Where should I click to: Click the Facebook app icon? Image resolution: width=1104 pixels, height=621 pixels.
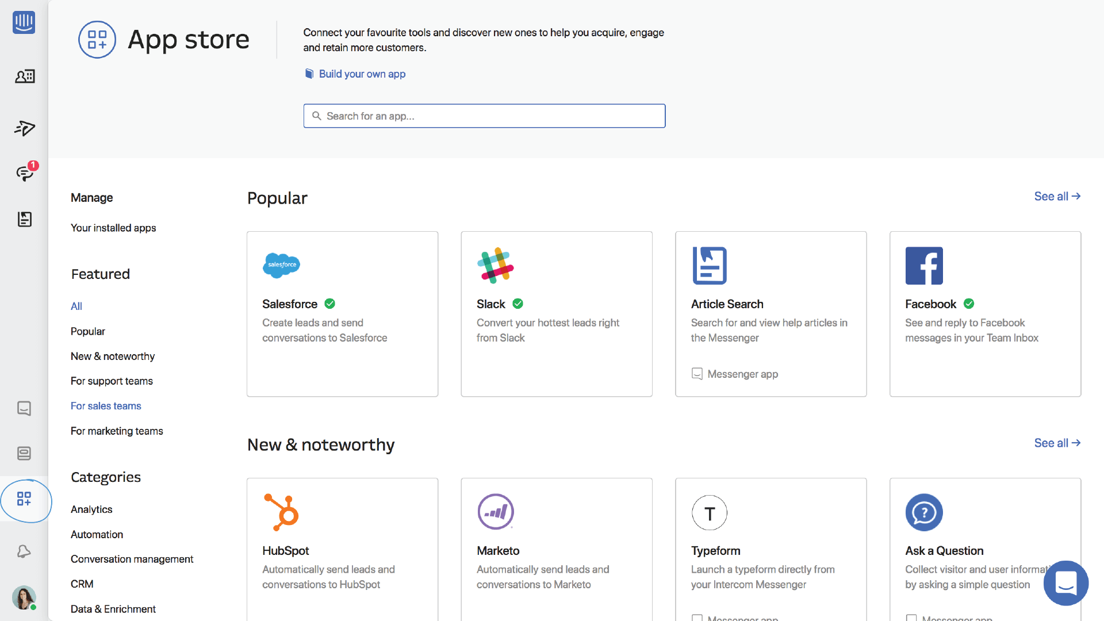(923, 264)
